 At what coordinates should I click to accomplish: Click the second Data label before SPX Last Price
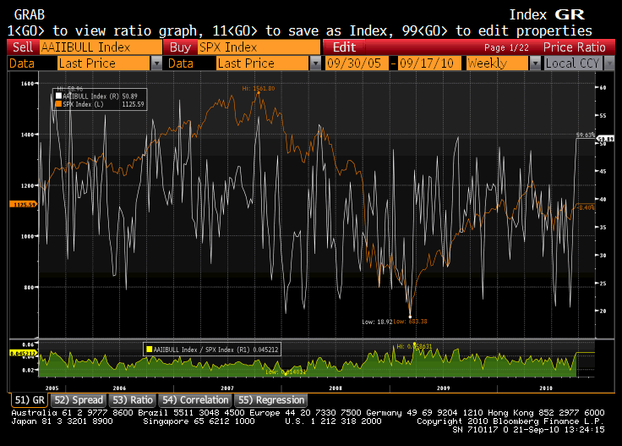[181, 63]
